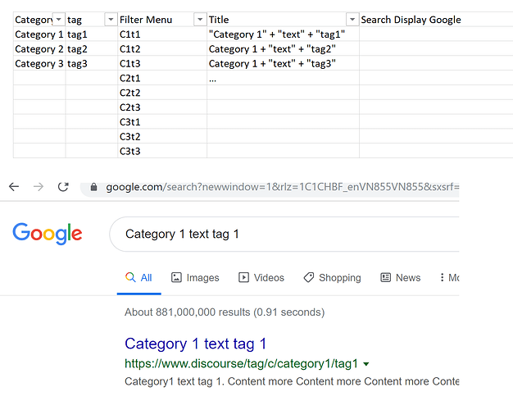Click the News newspaper icon
The width and height of the screenshot is (513, 410).
386,277
